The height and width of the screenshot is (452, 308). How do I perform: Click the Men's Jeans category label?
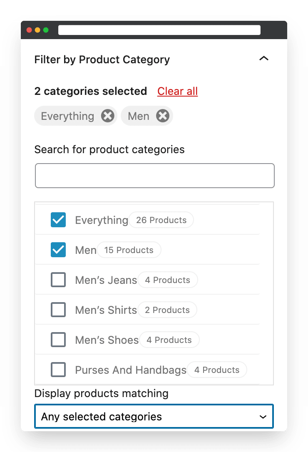pyautogui.click(x=106, y=280)
